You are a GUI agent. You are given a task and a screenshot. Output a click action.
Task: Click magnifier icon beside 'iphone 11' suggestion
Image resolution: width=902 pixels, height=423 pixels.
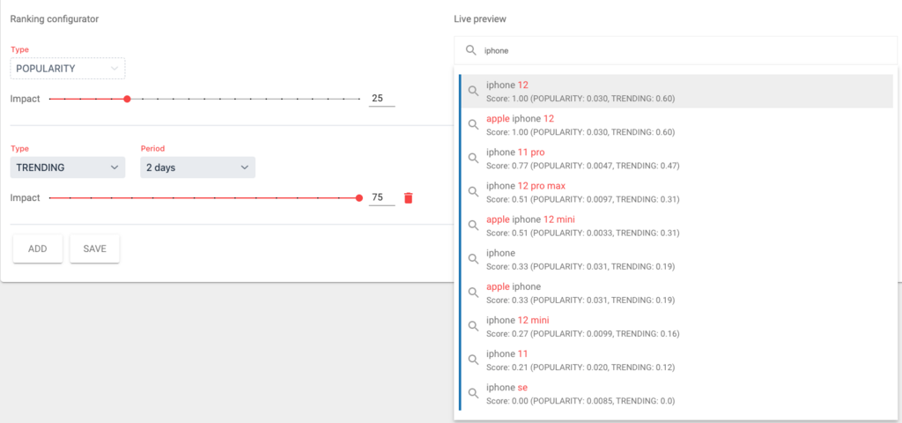click(473, 360)
